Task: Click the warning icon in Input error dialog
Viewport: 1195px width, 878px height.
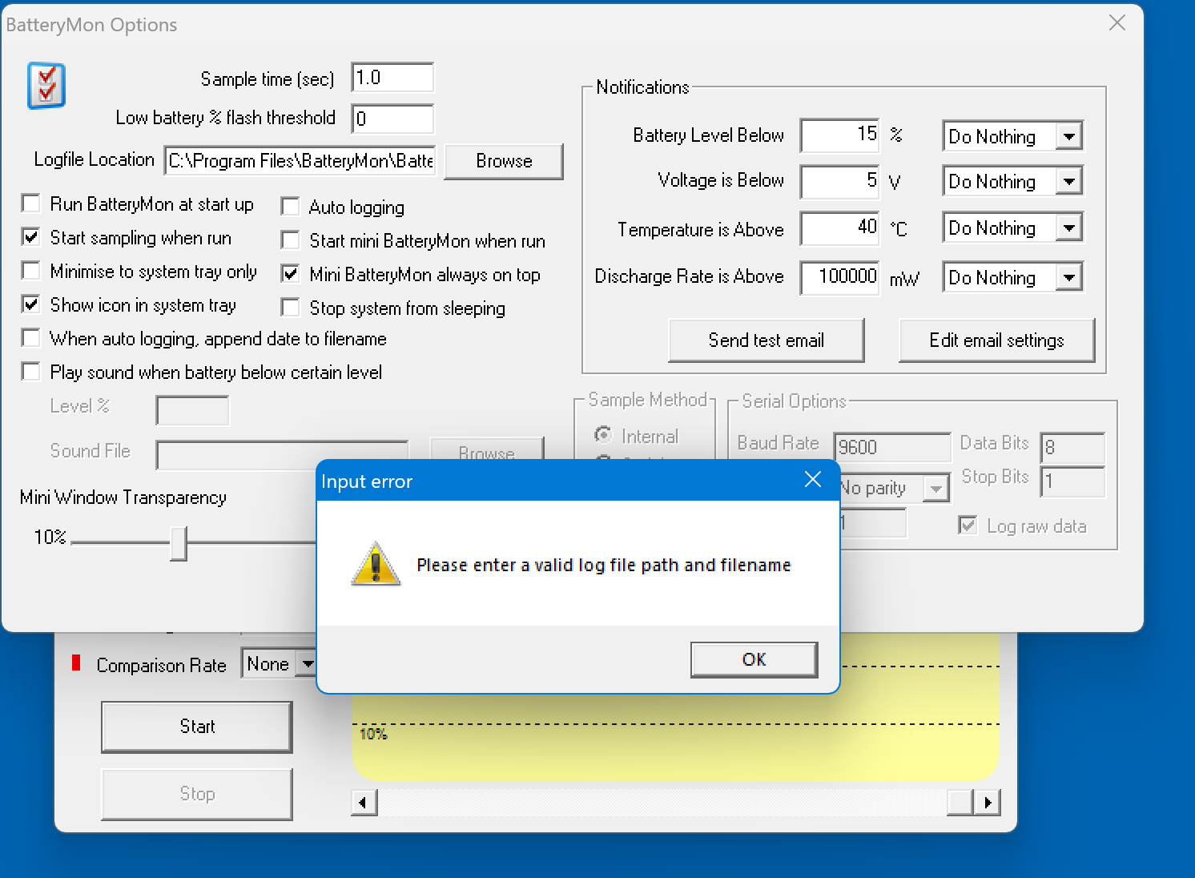Action: tap(376, 564)
